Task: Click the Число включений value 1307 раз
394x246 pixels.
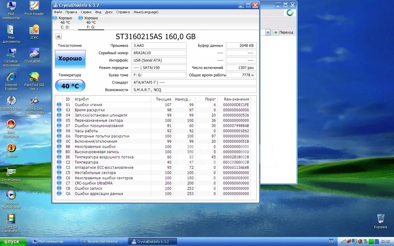Action: [x=241, y=68]
